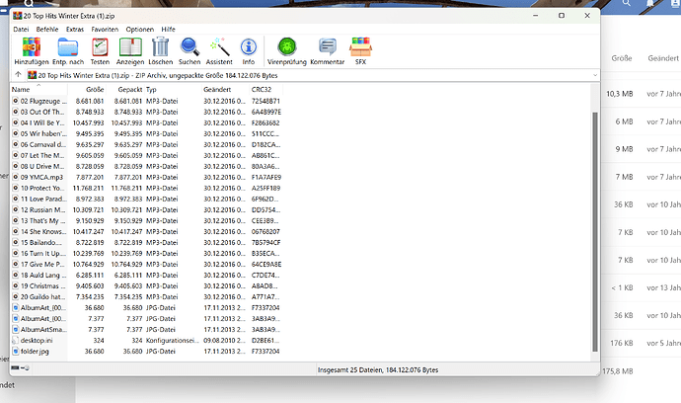
Task: Expand the archive path dropdown
Action: pyautogui.click(x=595, y=75)
